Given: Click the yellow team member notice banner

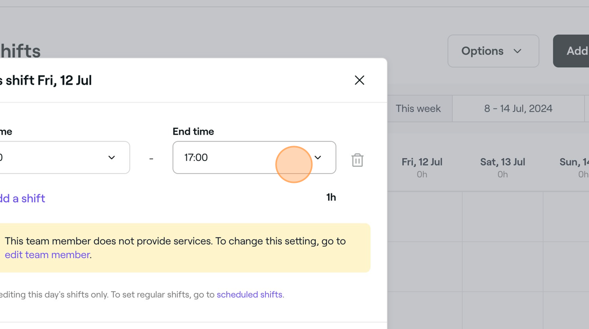Looking at the screenshot, I should point(185,248).
